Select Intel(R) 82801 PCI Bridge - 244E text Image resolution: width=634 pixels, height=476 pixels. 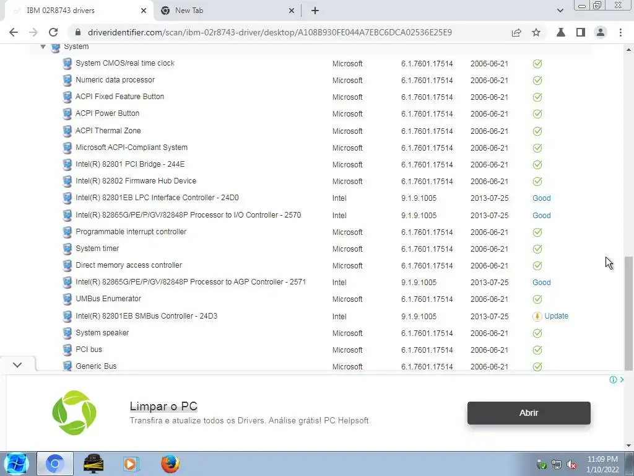coord(130,164)
